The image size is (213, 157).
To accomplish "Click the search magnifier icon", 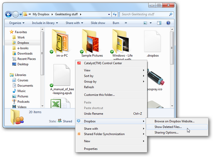I will tap(171, 14).
